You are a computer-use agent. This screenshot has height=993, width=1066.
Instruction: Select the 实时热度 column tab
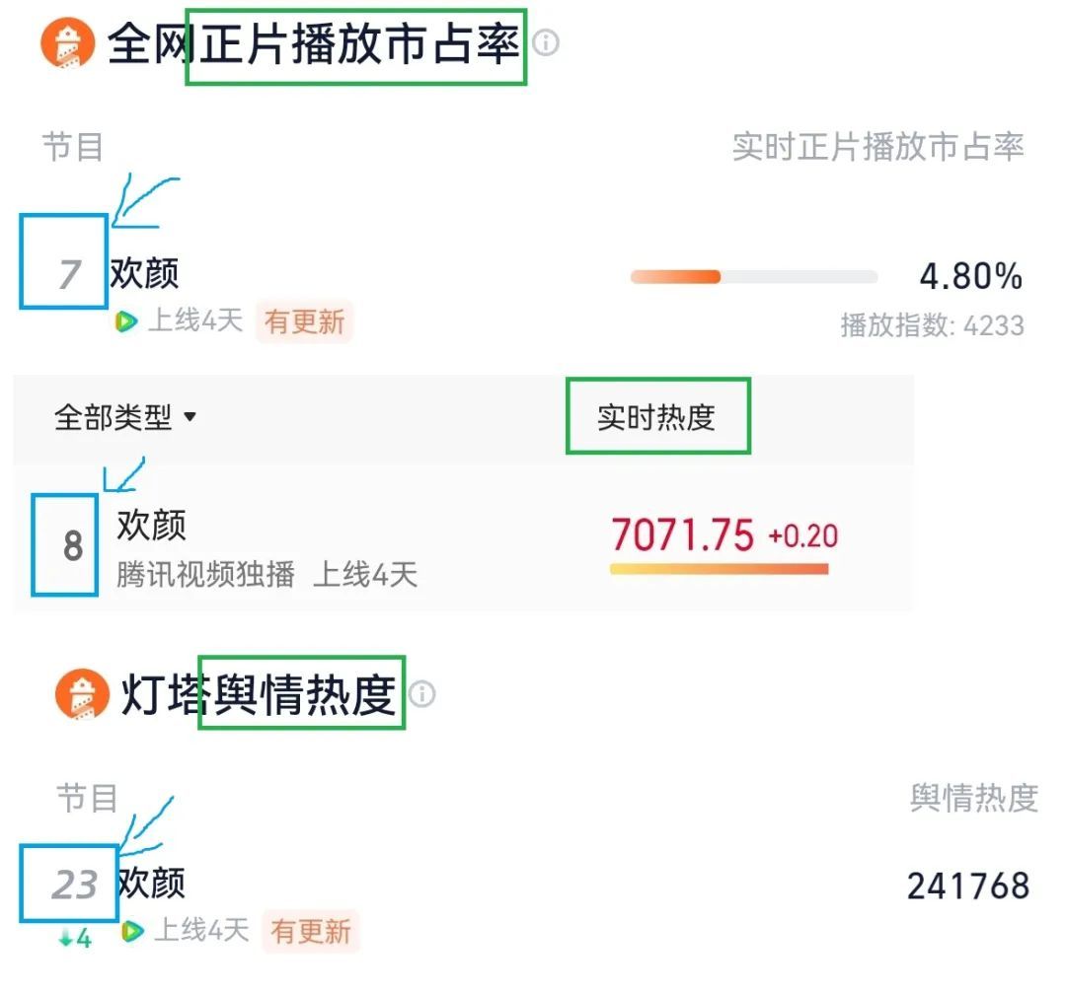[656, 417]
